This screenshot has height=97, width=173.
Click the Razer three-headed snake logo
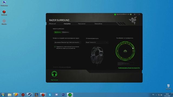[133, 20]
